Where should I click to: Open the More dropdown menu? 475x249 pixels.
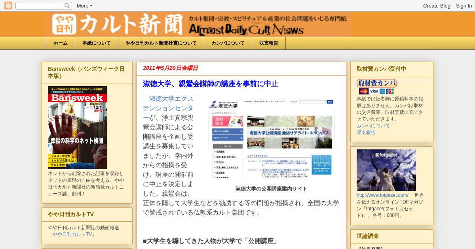[x=84, y=6]
